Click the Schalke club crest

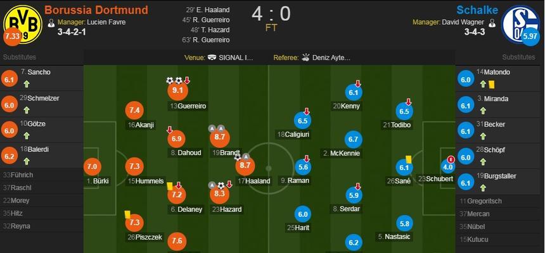pyautogui.click(x=520, y=24)
